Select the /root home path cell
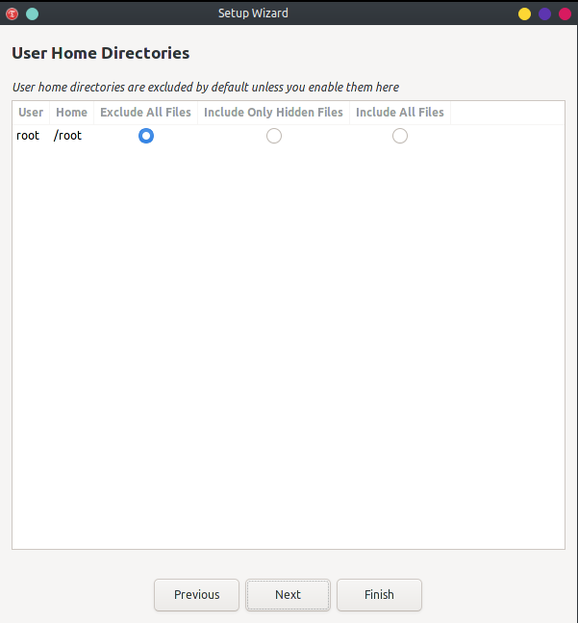 [68, 136]
